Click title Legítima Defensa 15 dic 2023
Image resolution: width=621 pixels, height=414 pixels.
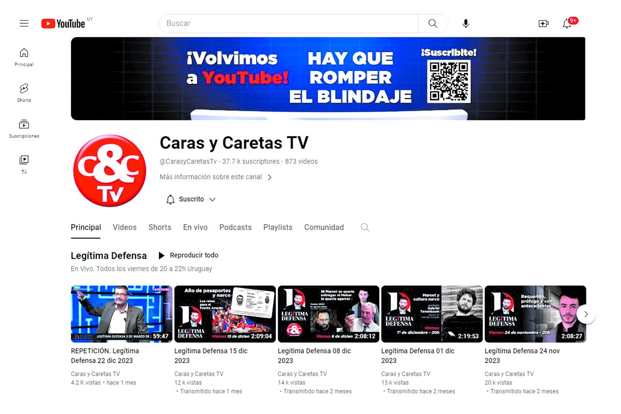point(211,356)
